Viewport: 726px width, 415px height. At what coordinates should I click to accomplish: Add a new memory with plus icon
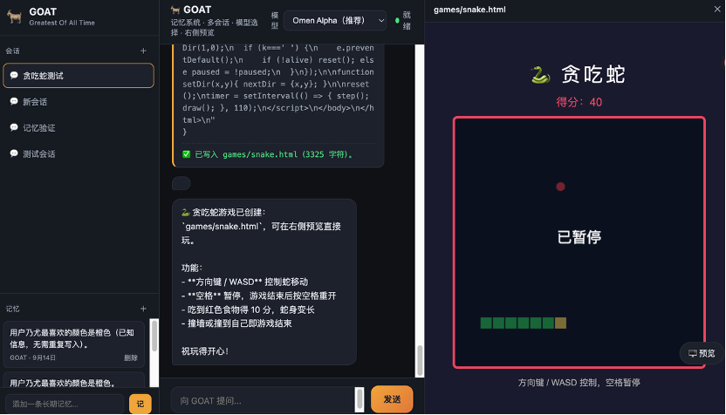[143, 309]
